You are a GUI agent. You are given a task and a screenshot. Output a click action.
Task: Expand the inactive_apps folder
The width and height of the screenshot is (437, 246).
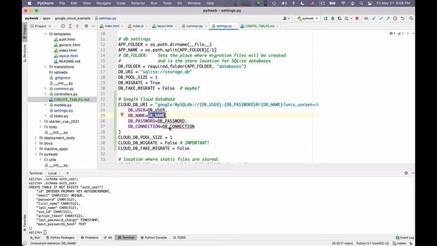pyautogui.click(x=36, y=149)
